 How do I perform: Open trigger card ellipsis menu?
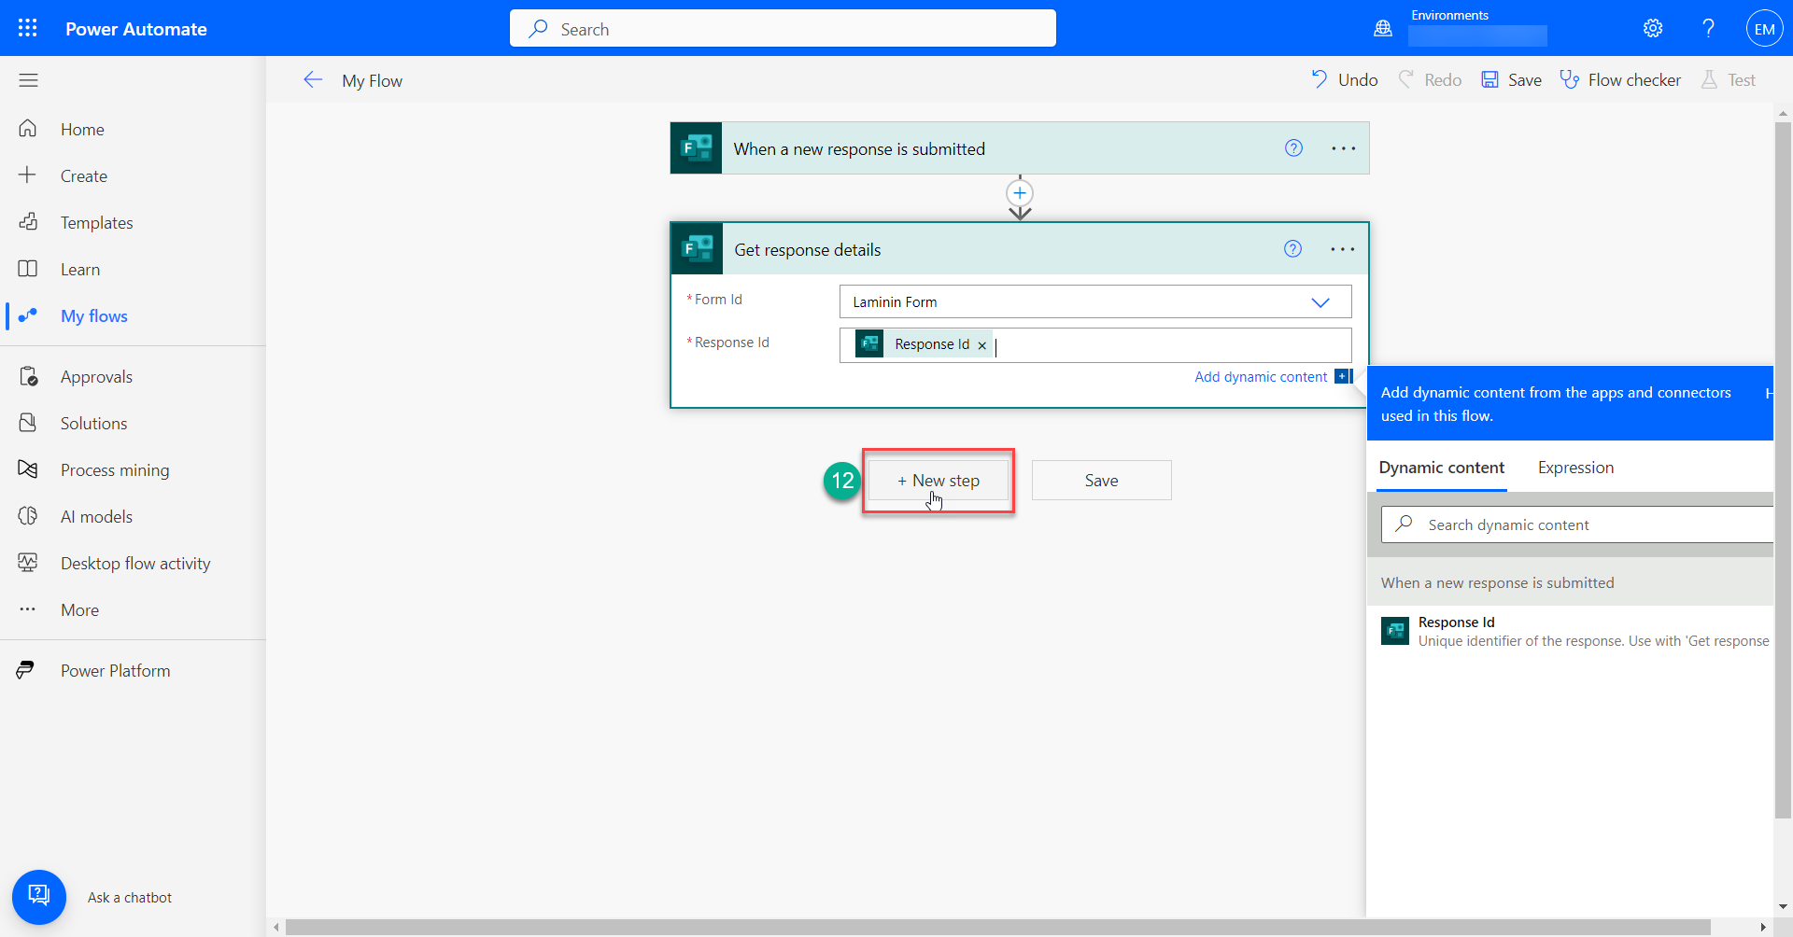click(x=1344, y=148)
